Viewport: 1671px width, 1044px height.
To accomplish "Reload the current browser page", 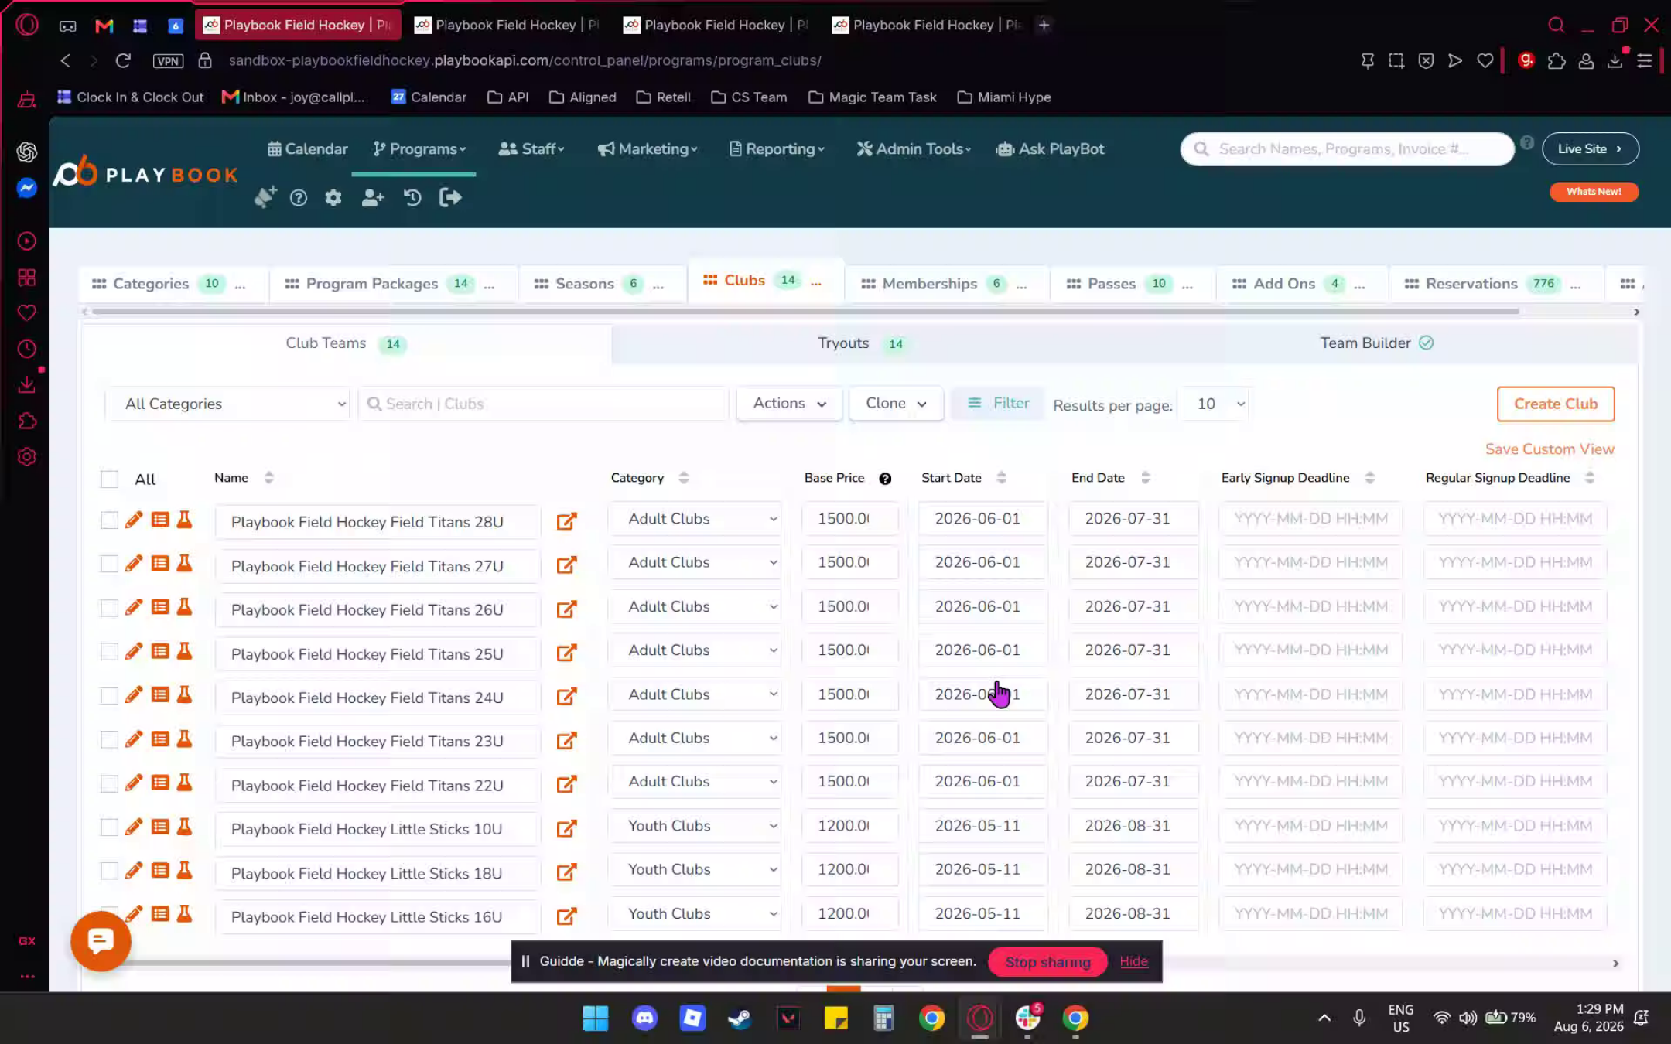I will 123,60.
